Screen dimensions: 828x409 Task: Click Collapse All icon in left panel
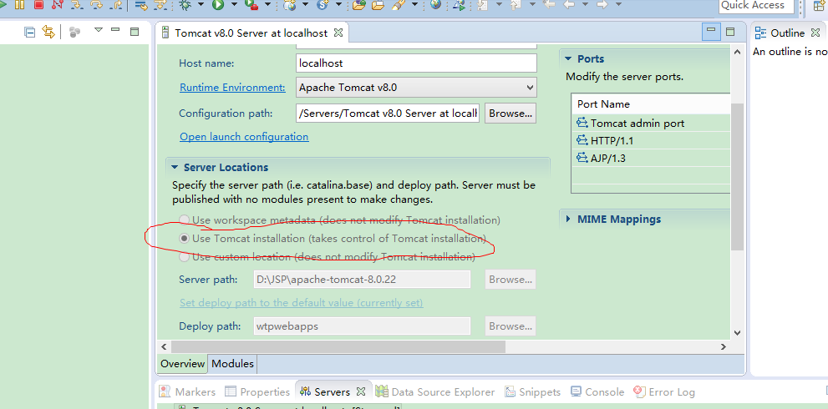(x=30, y=32)
